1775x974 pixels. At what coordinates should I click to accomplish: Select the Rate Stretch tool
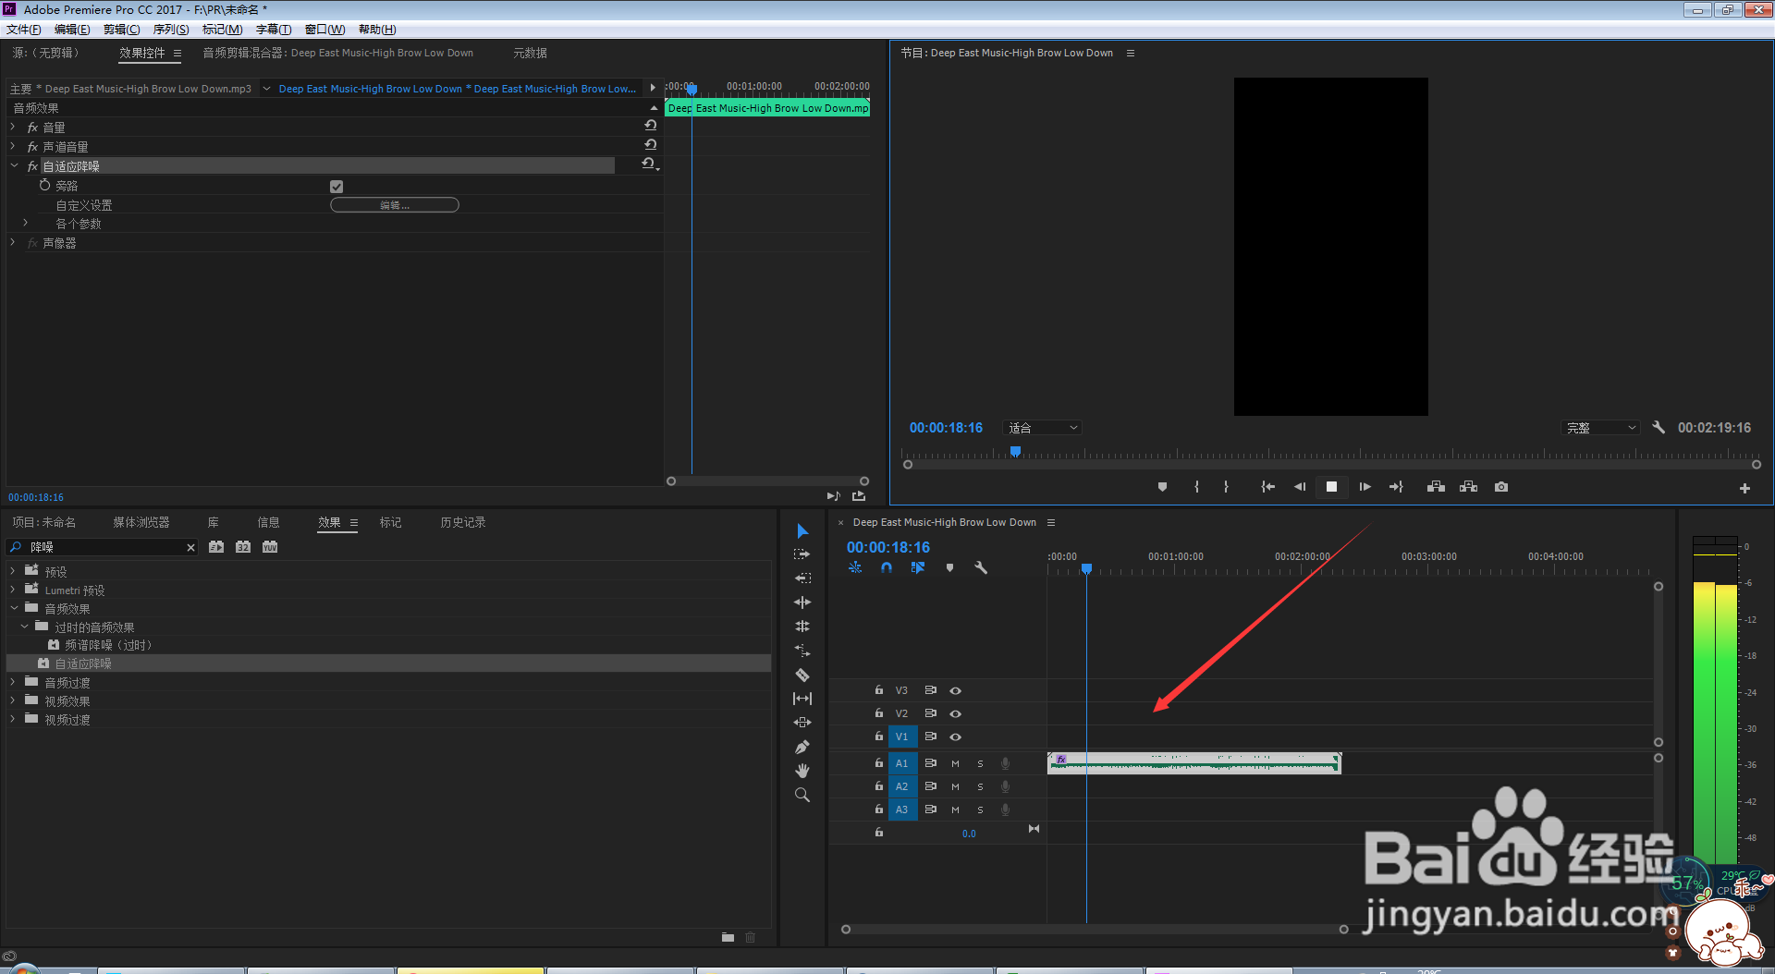pyautogui.click(x=802, y=651)
